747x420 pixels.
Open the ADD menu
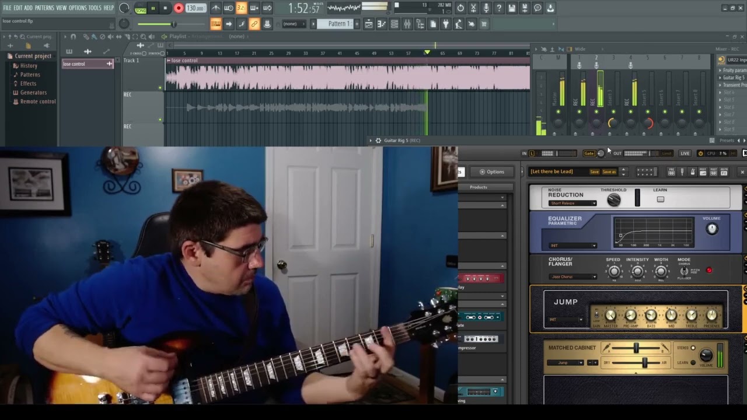(x=29, y=8)
